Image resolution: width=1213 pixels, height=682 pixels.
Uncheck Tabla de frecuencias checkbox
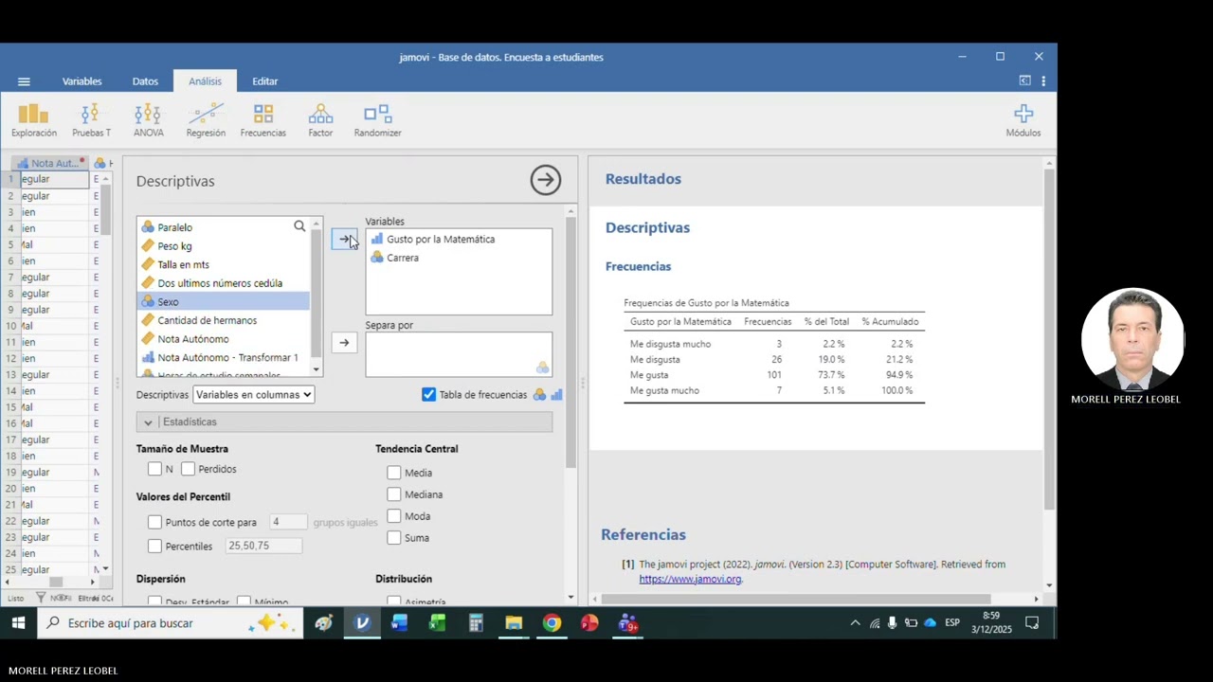[429, 395]
